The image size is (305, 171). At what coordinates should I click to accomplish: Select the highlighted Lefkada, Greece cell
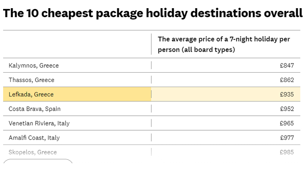[x=31, y=94]
